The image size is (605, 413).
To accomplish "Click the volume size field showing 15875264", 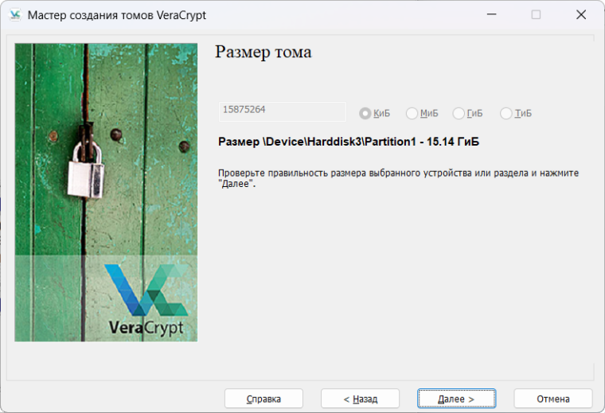I will (x=282, y=112).
